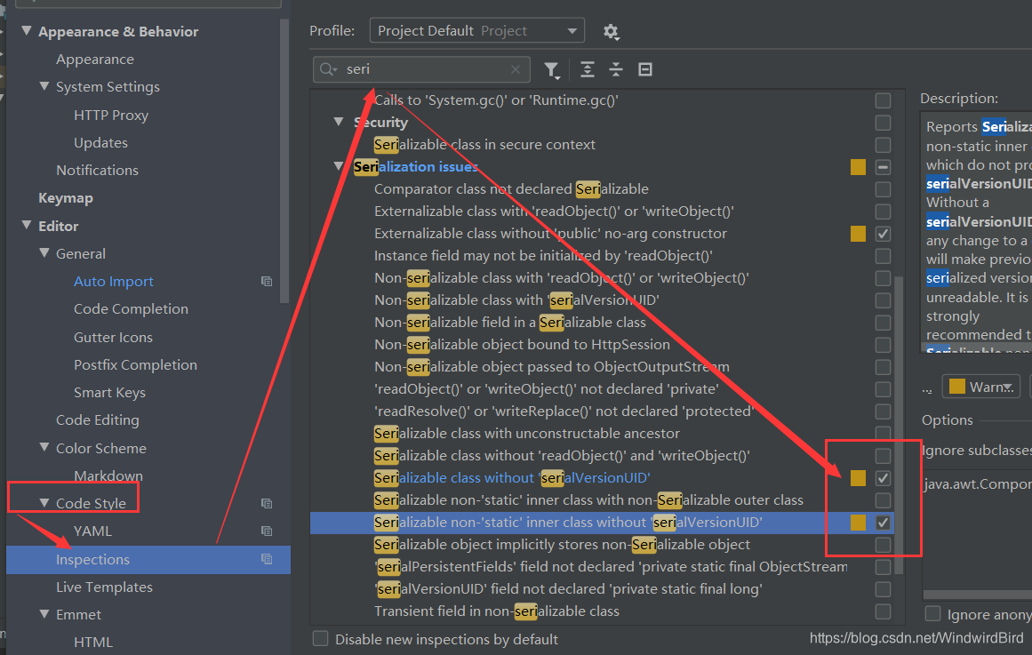Open Live Templates settings
Image resolution: width=1032 pixels, height=655 pixels.
tap(104, 587)
